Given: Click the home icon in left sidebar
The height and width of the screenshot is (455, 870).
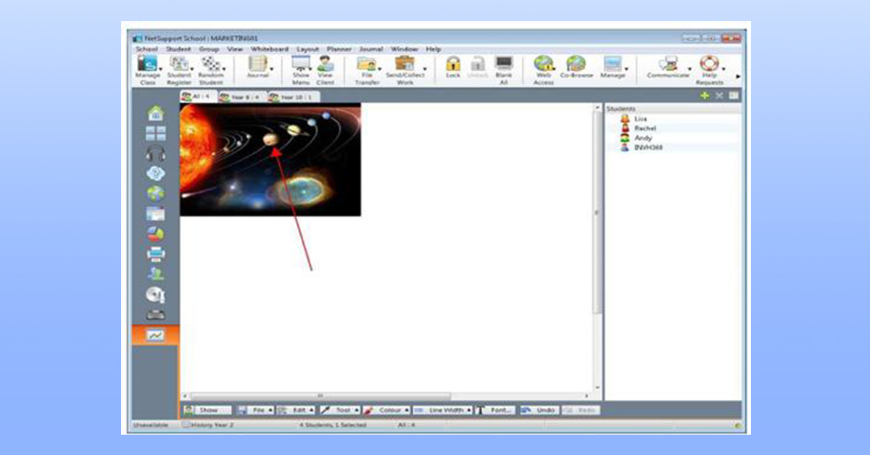Looking at the screenshot, I should [155, 113].
